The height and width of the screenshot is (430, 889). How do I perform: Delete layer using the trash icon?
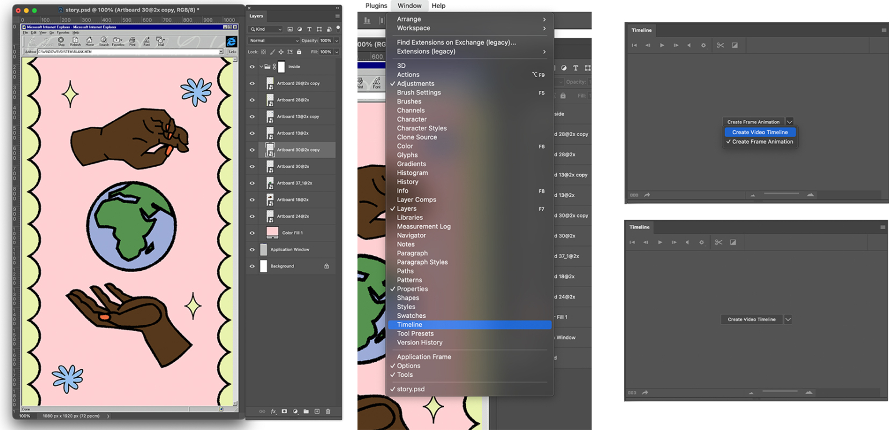pos(328,411)
